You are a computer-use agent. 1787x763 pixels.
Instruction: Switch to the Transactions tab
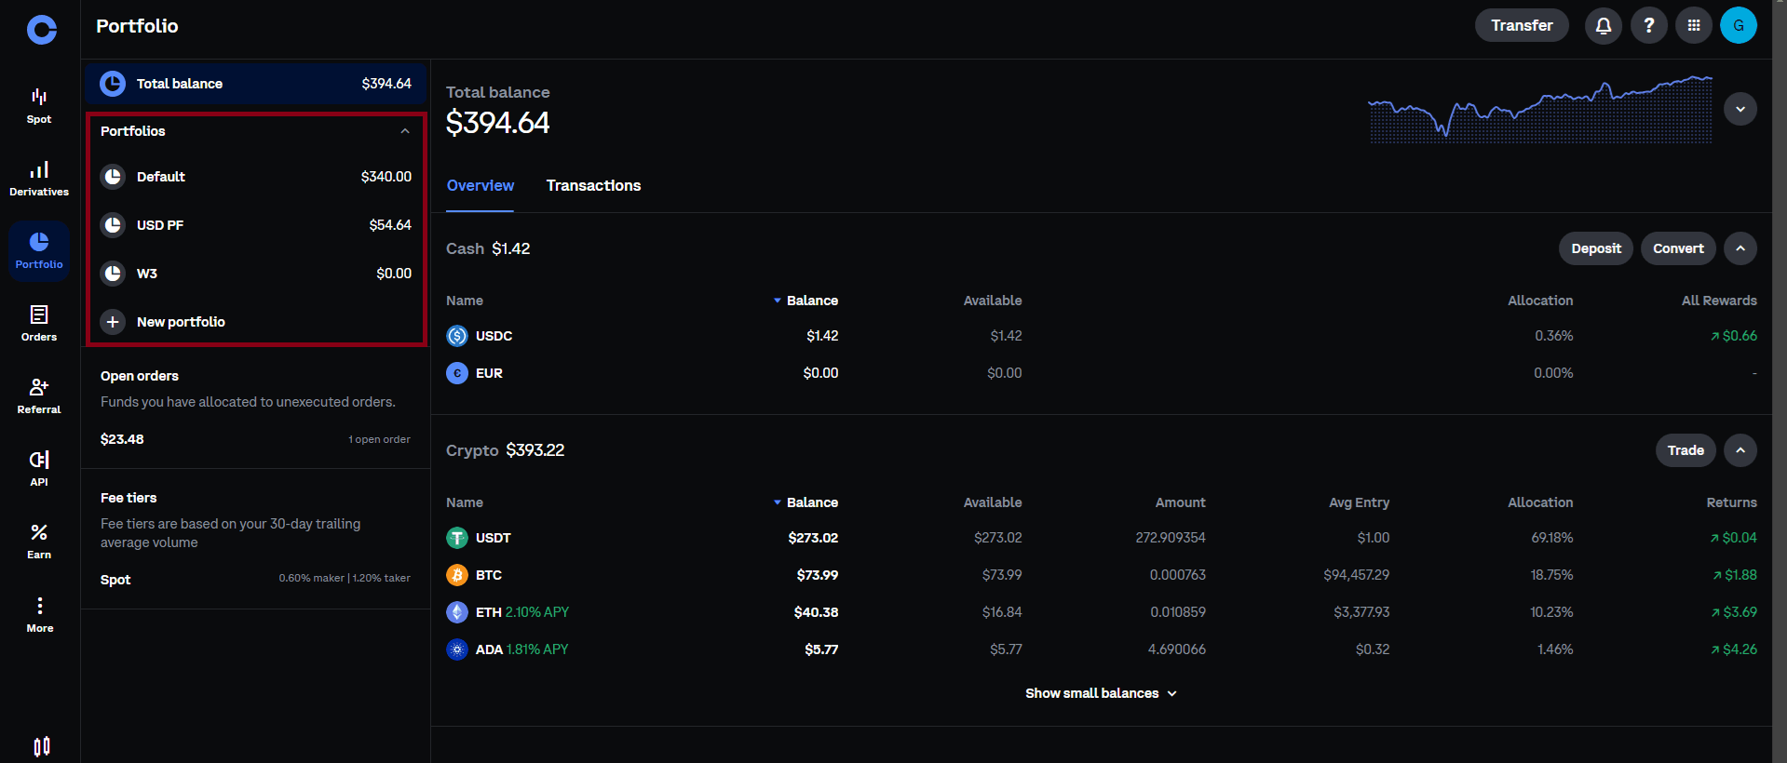(593, 186)
